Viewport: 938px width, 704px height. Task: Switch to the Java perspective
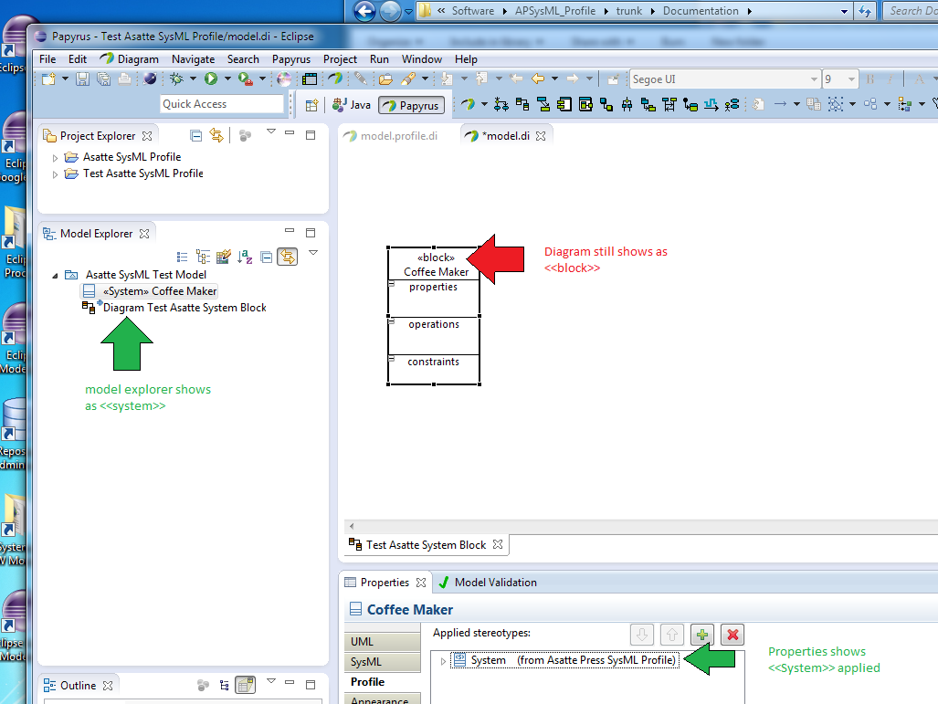tap(352, 105)
